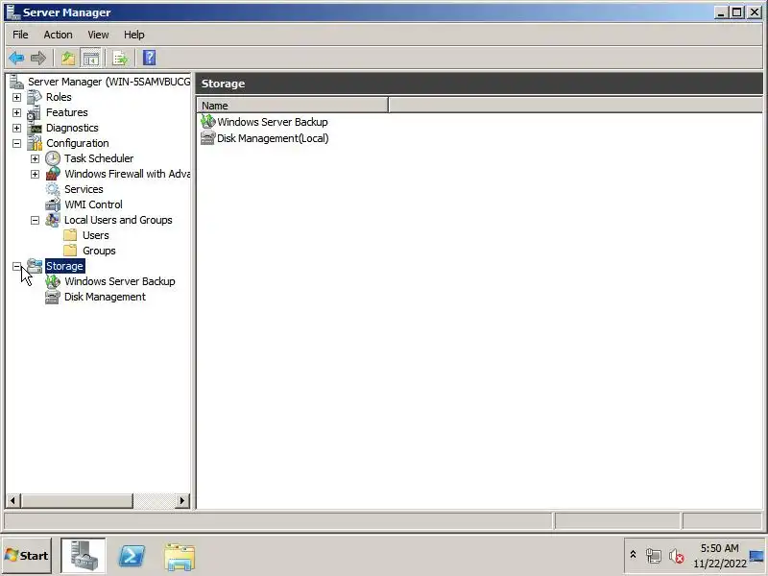768x576 pixels.
Task: Select Disk Management label in tree
Action: click(x=105, y=297)
